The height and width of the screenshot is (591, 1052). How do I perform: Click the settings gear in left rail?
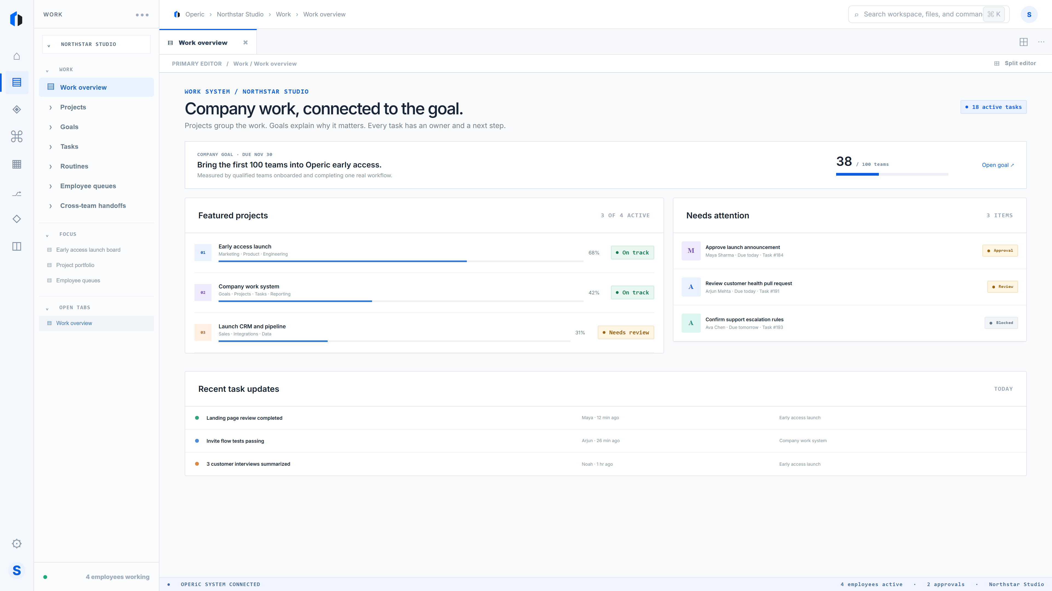17,544
